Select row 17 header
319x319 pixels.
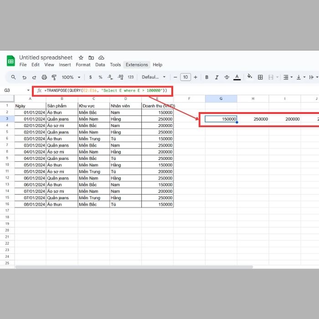click(7, 211)
